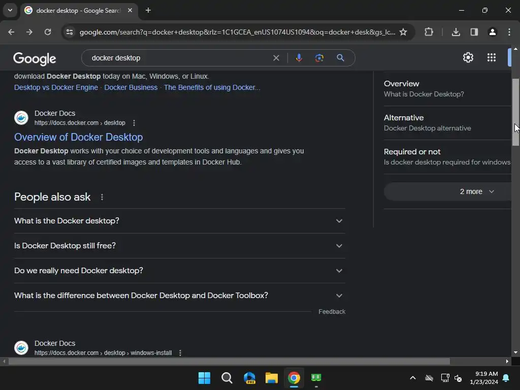
Task: Click the browser address bar URL
Action: pos(237,32)
